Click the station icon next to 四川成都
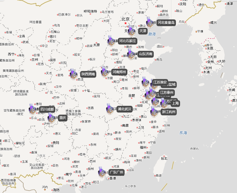This screenshot has width=237, height=193. [x=33, y=109]
